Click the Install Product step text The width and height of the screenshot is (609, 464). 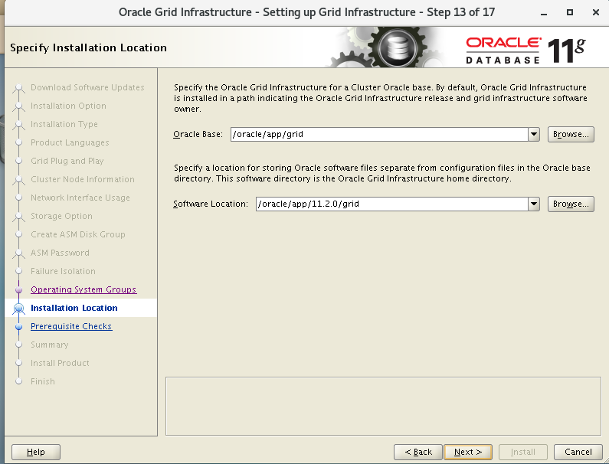60,363
